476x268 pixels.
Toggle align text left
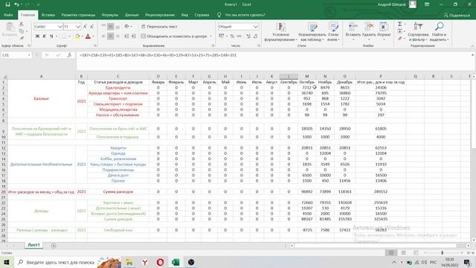103,36
